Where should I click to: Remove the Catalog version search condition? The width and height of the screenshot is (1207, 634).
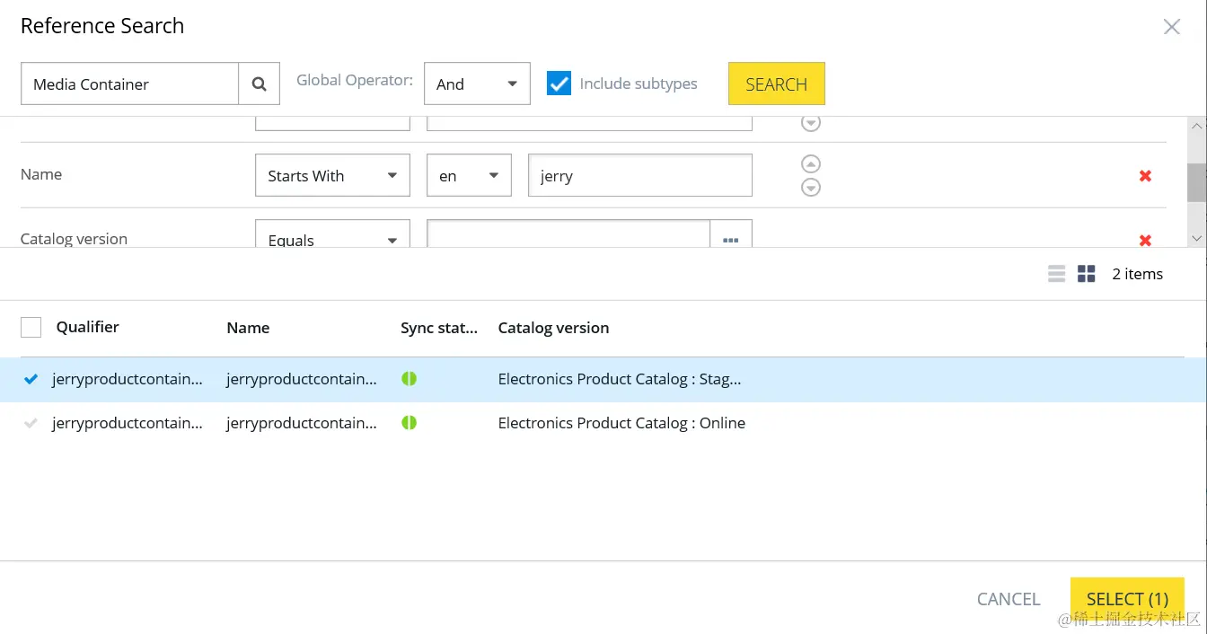tap(1145, 240)
